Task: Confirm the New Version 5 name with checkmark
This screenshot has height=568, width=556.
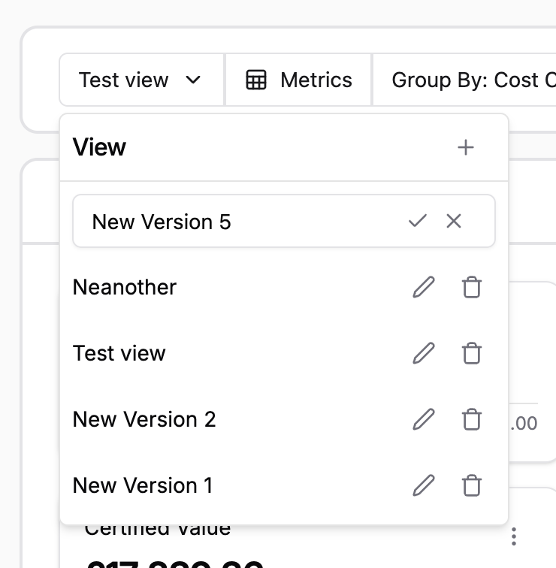Action: [x=417, y=221]
